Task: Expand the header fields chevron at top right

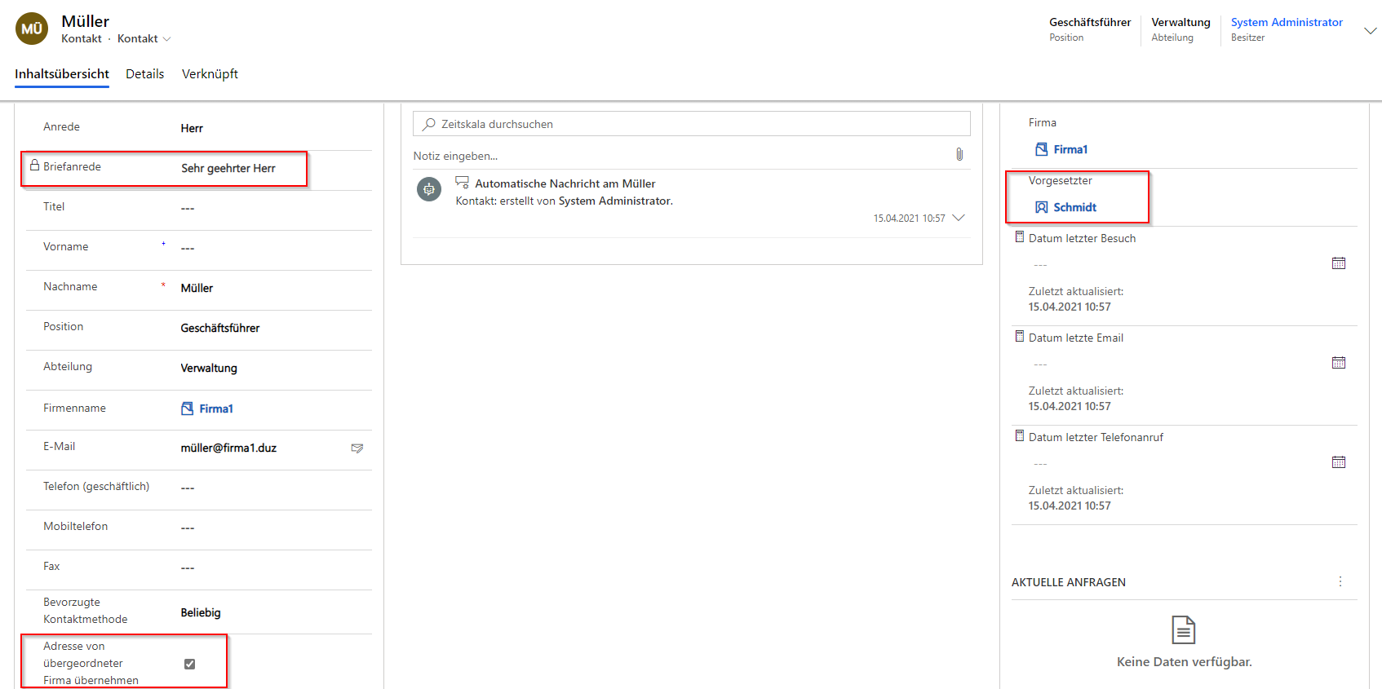Action: [1370, 31]
